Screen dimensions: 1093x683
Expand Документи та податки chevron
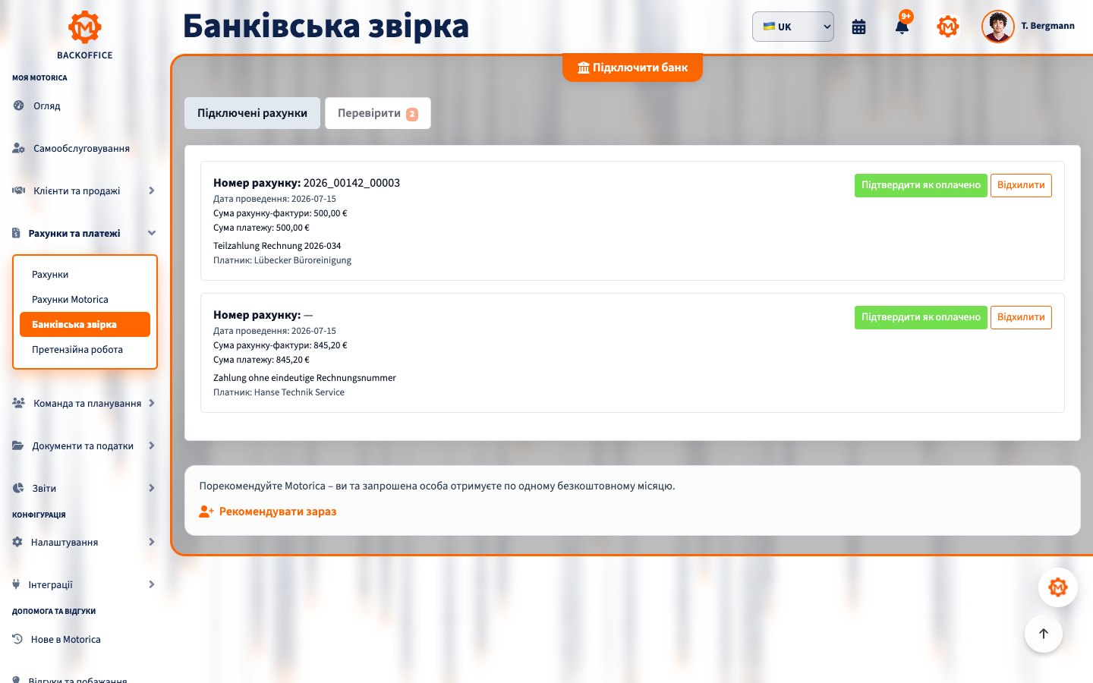point(152,445)
